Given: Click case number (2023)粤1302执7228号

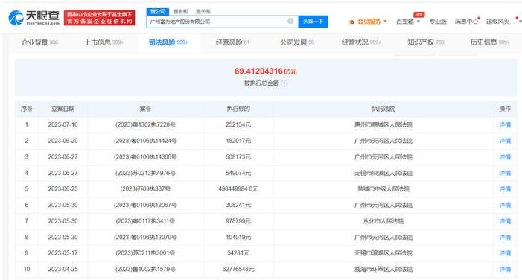Looking at the screenshot, I should tap(145, 125).
